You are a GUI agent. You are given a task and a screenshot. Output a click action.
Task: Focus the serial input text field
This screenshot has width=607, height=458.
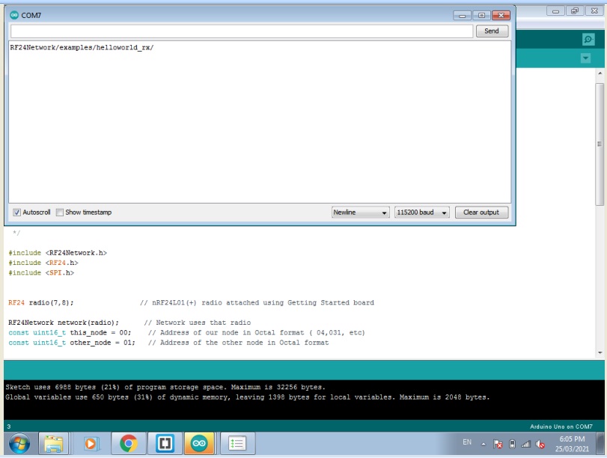tap(242, 31)
